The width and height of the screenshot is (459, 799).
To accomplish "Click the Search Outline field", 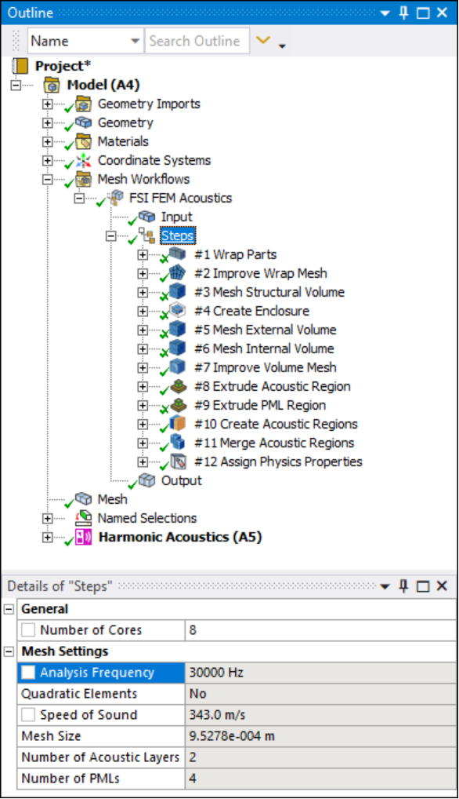I will (197, 41).
